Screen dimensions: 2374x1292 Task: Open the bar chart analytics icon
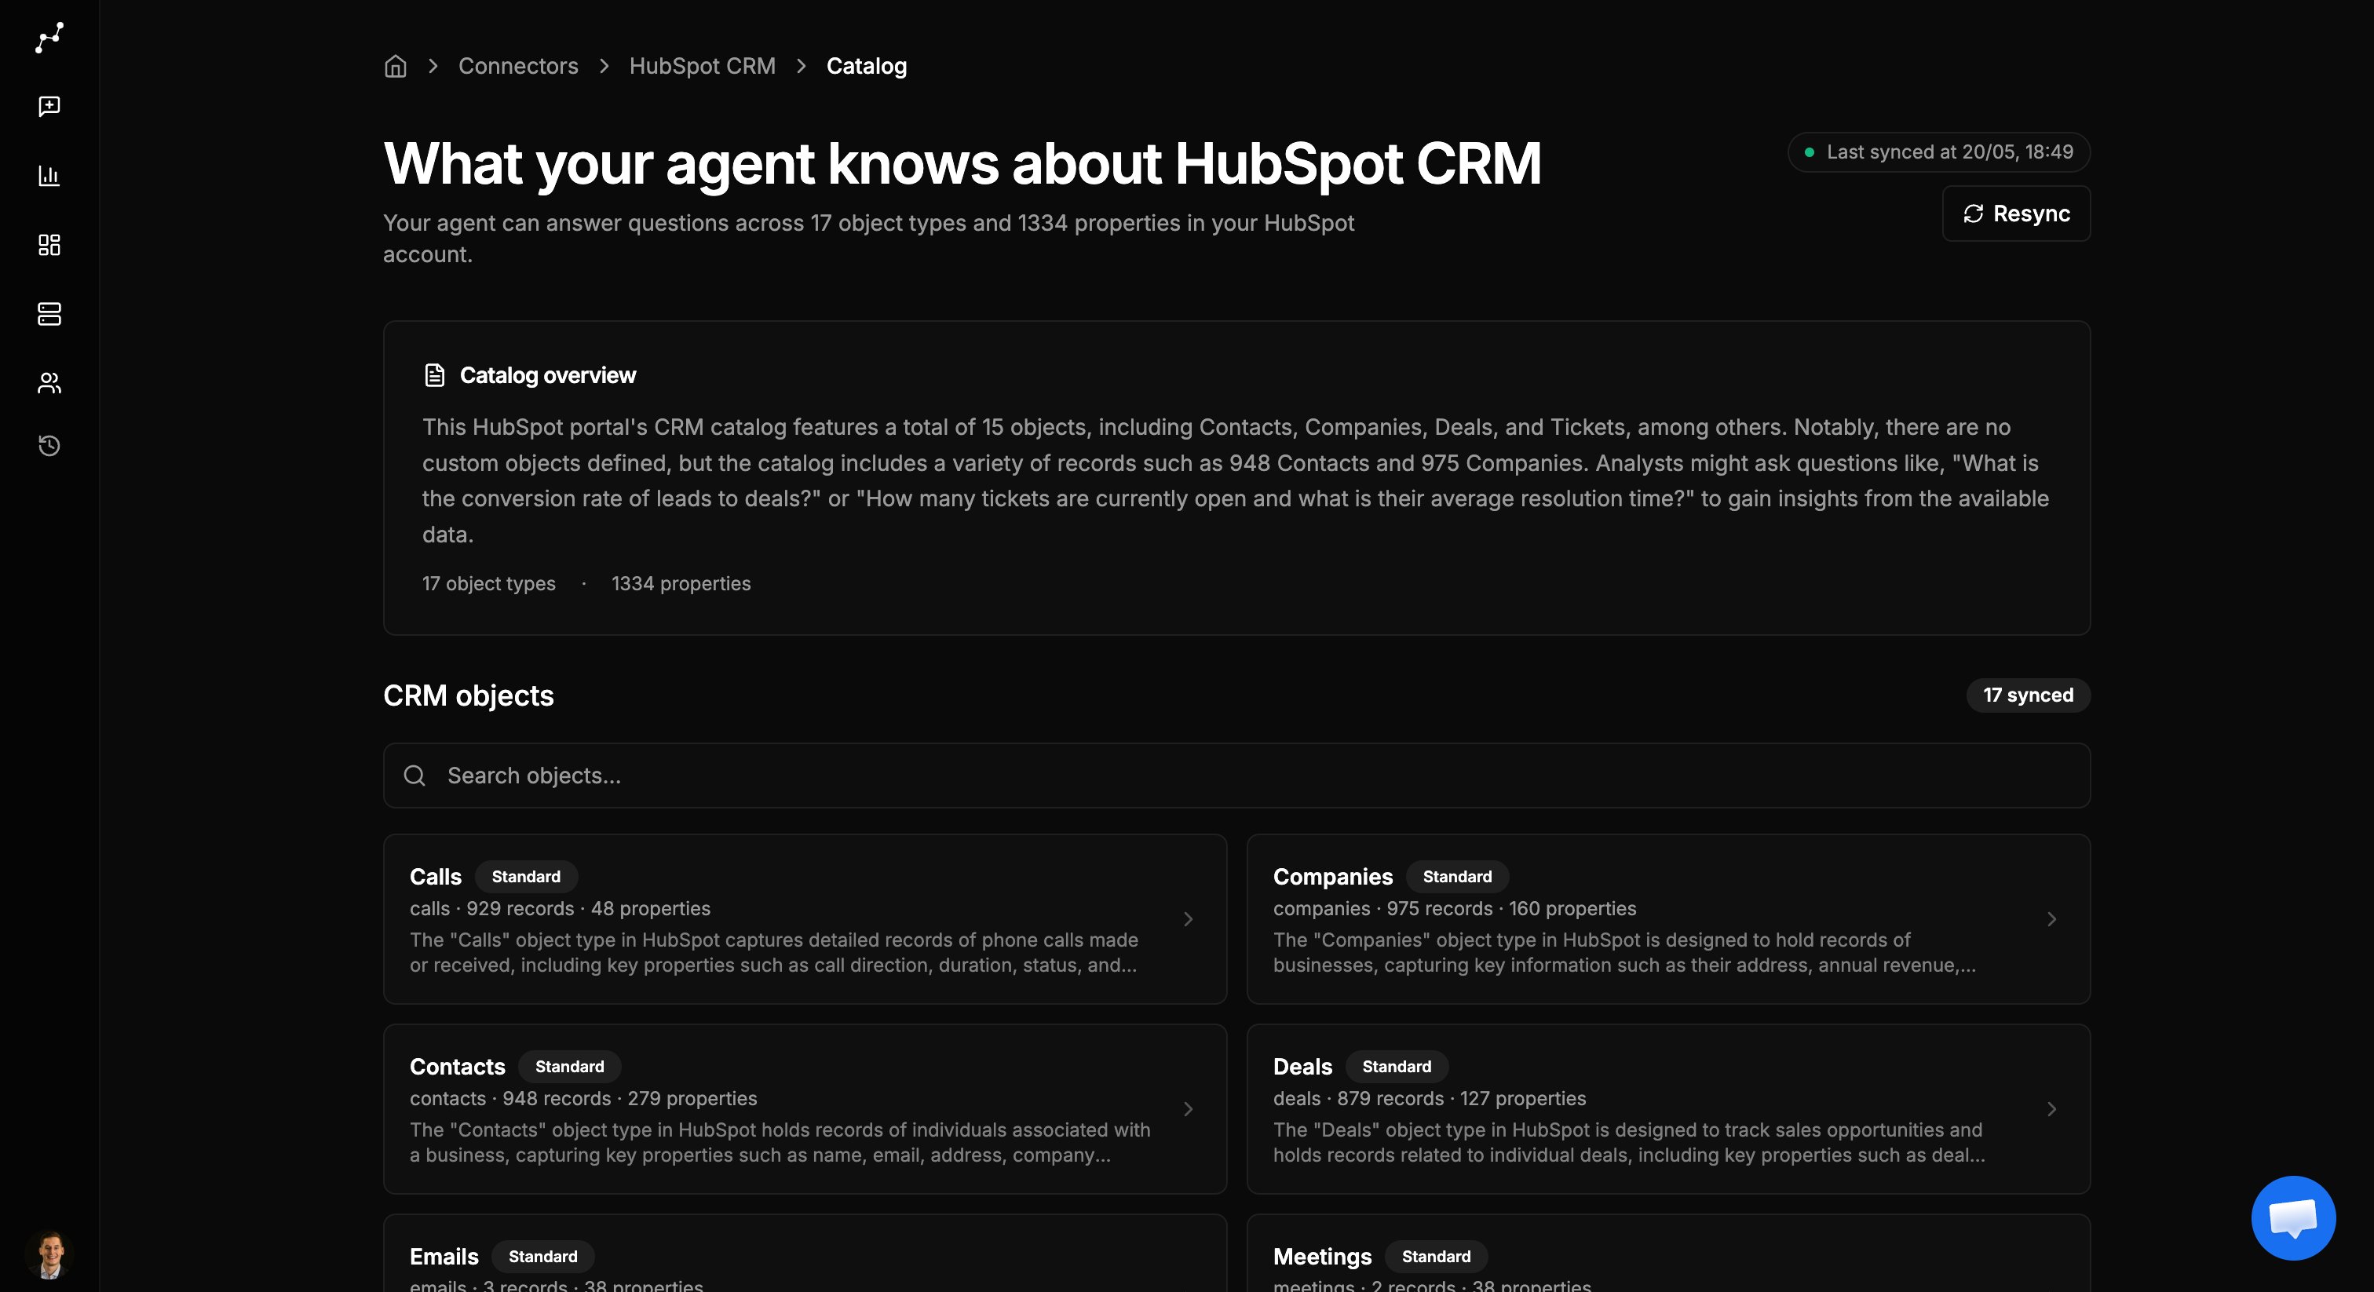coord(49,175)
